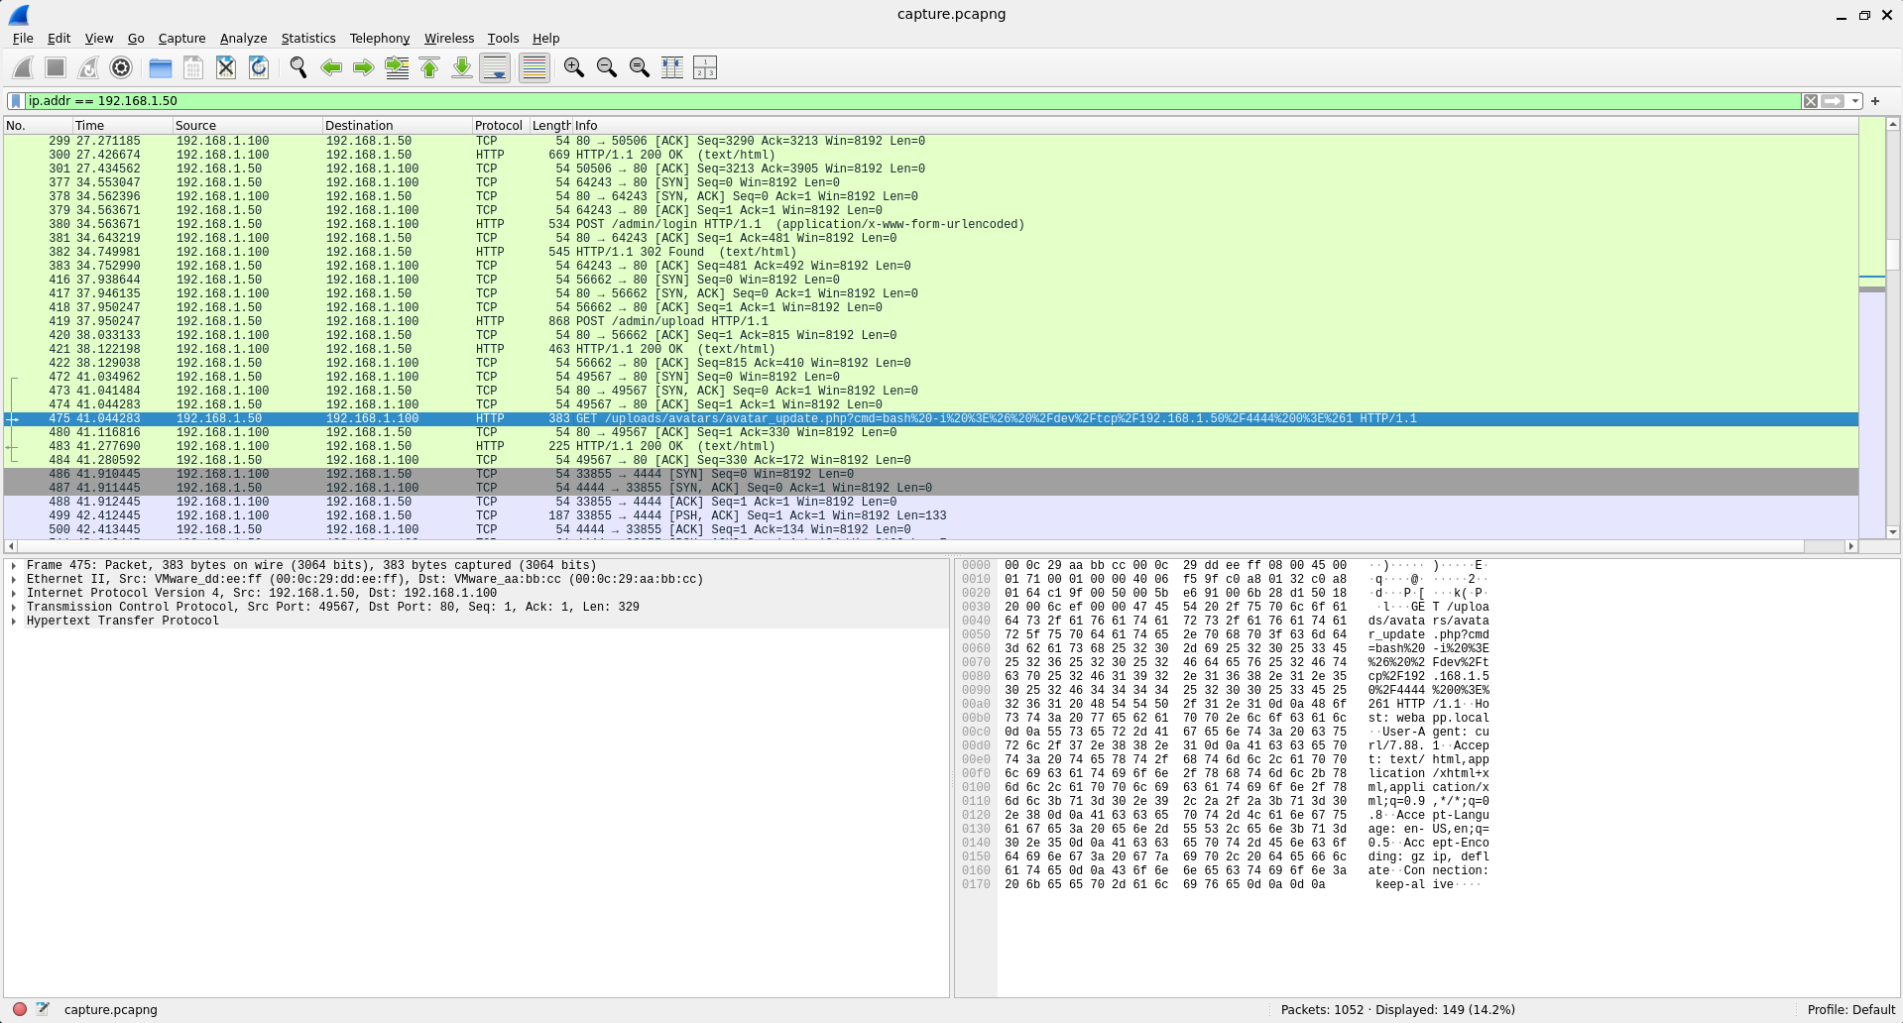The height and width of the screenshot is (1023, 1903).
Task: Jump to the last packet icon
Action: click(462, 67)
